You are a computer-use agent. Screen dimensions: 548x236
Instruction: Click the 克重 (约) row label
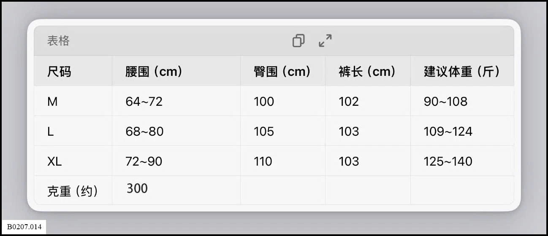point(73,191)
